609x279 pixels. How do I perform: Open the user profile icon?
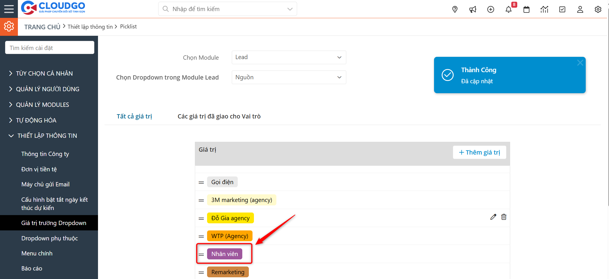pos(580,9)
